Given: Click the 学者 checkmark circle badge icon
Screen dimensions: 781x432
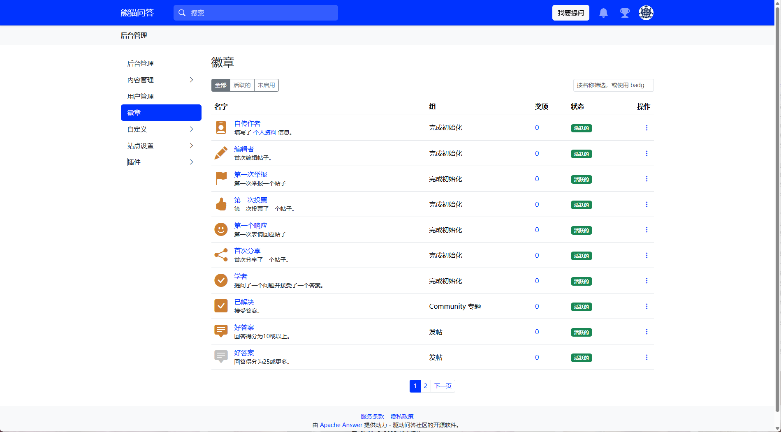Looking at the screenshot, I should [221, 280].
